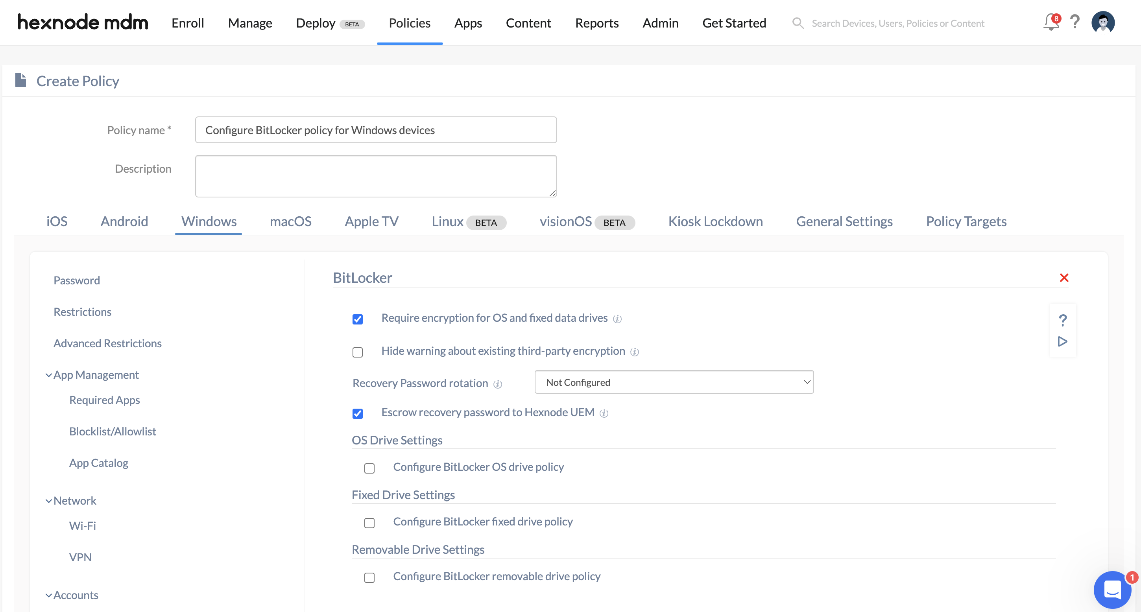Click the search magnifier icon

pos(798,23)
